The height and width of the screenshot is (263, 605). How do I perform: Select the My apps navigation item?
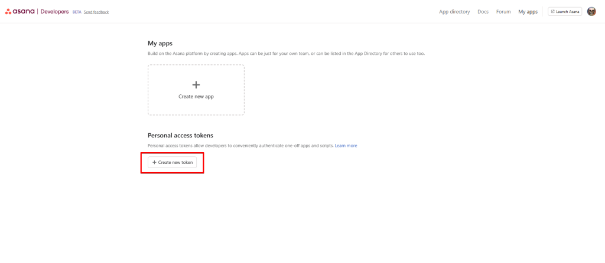(x=528, y=12)
